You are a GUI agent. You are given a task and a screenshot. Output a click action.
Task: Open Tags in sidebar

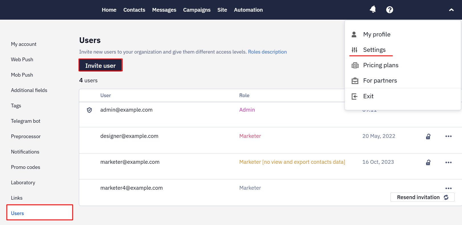(x=16, y=106)
